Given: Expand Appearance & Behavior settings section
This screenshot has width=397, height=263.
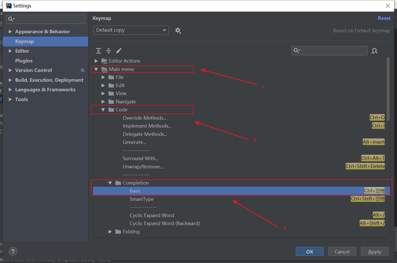Looking at the screenshot, I should click(10, 31).
